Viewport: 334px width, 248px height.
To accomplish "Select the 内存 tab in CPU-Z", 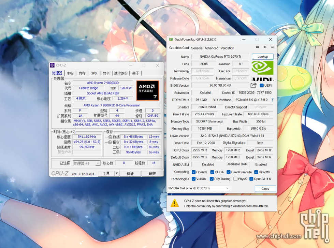I will [x=82, y=73].
